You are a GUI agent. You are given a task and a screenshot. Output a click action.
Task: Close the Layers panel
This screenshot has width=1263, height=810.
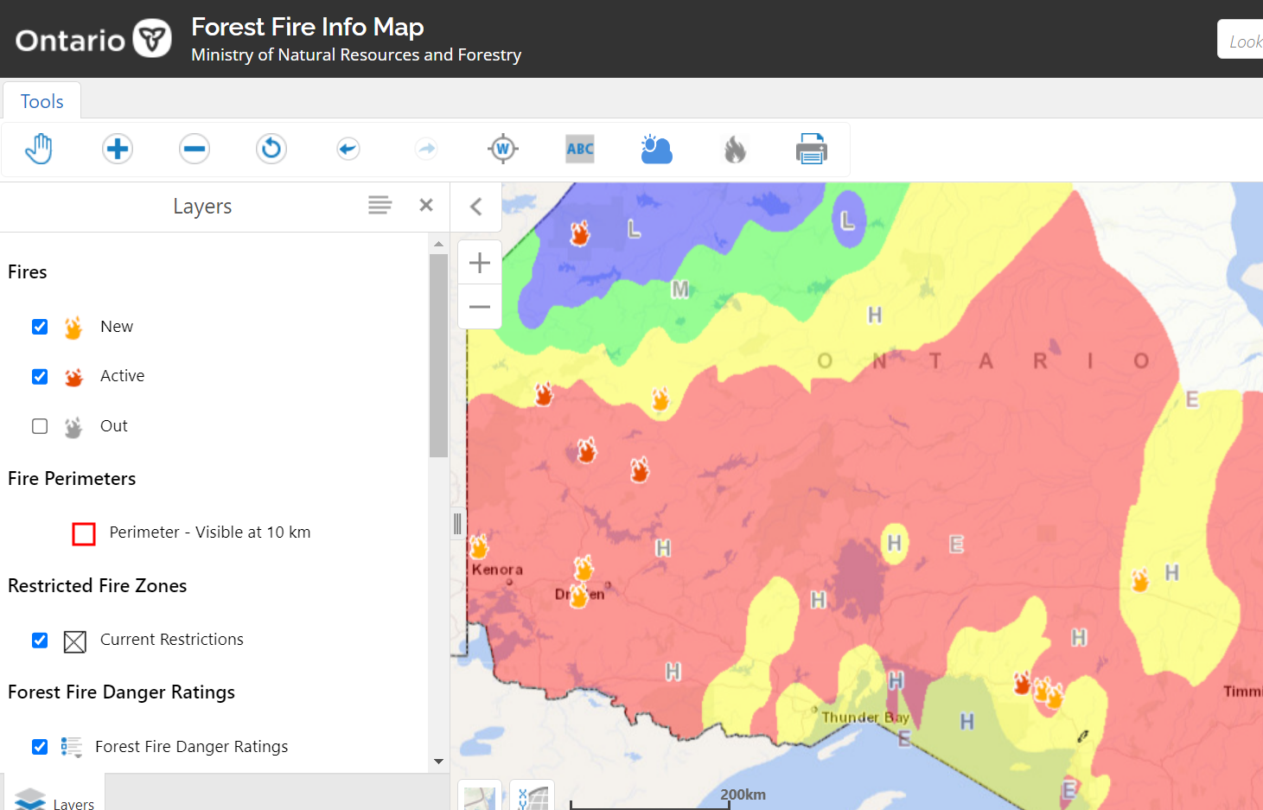(426, 205)
